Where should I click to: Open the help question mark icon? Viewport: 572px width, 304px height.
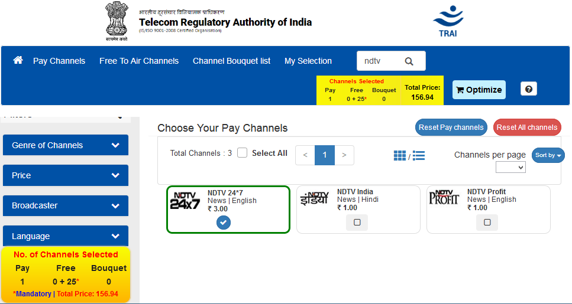point(529,89)
